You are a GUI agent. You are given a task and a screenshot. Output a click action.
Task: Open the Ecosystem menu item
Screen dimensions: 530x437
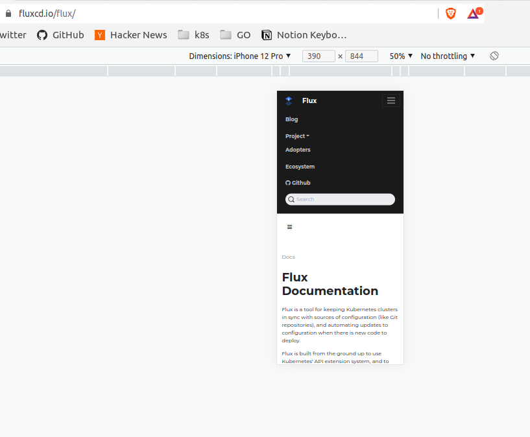pyautogui.click(x=300, y=167)
